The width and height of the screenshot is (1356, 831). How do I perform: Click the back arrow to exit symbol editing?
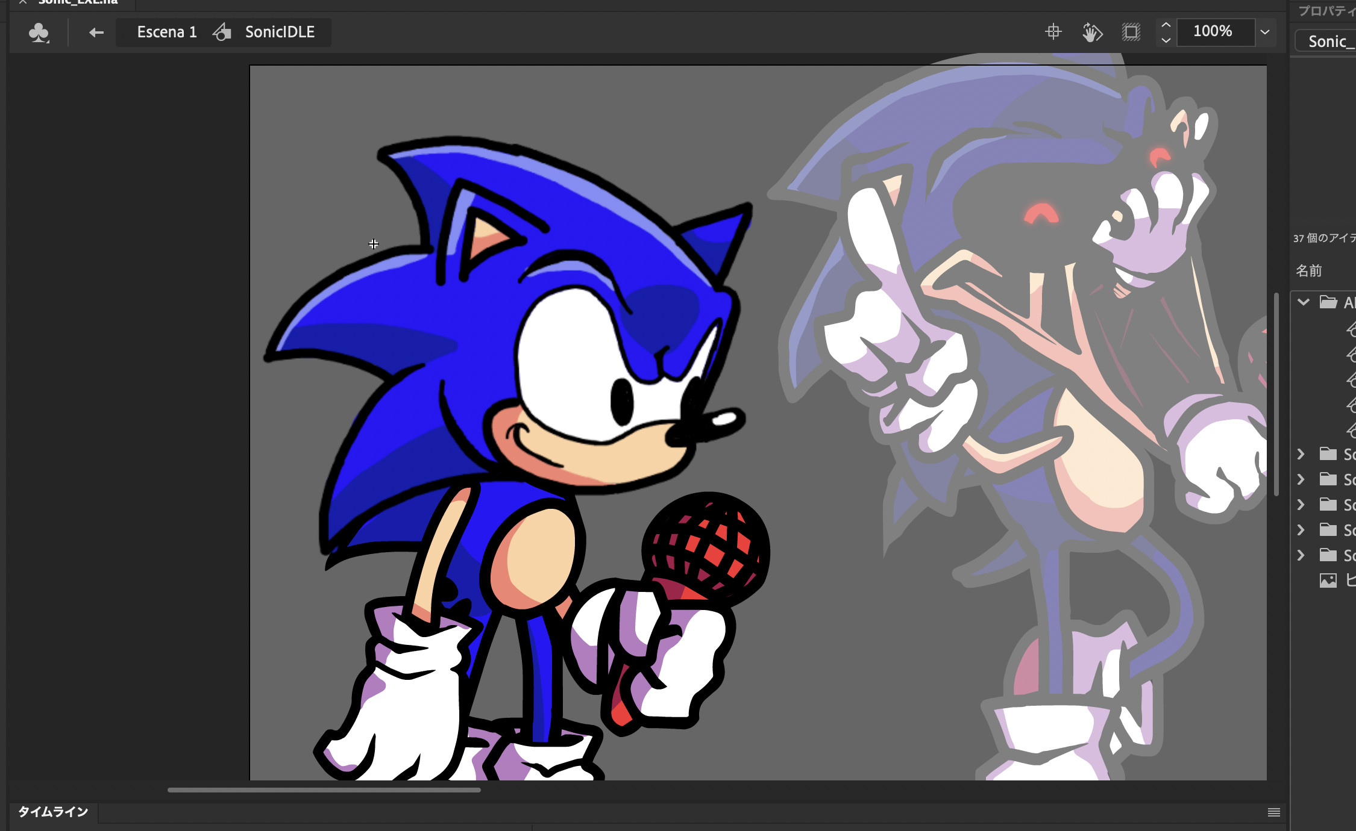point(95,33)
